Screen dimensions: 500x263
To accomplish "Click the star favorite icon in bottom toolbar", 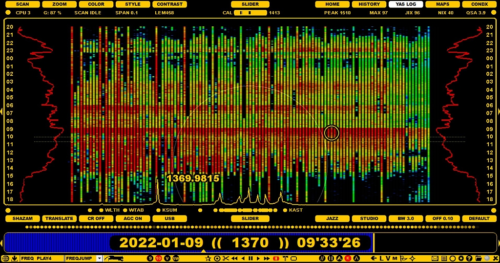I will tap(208, 258).
